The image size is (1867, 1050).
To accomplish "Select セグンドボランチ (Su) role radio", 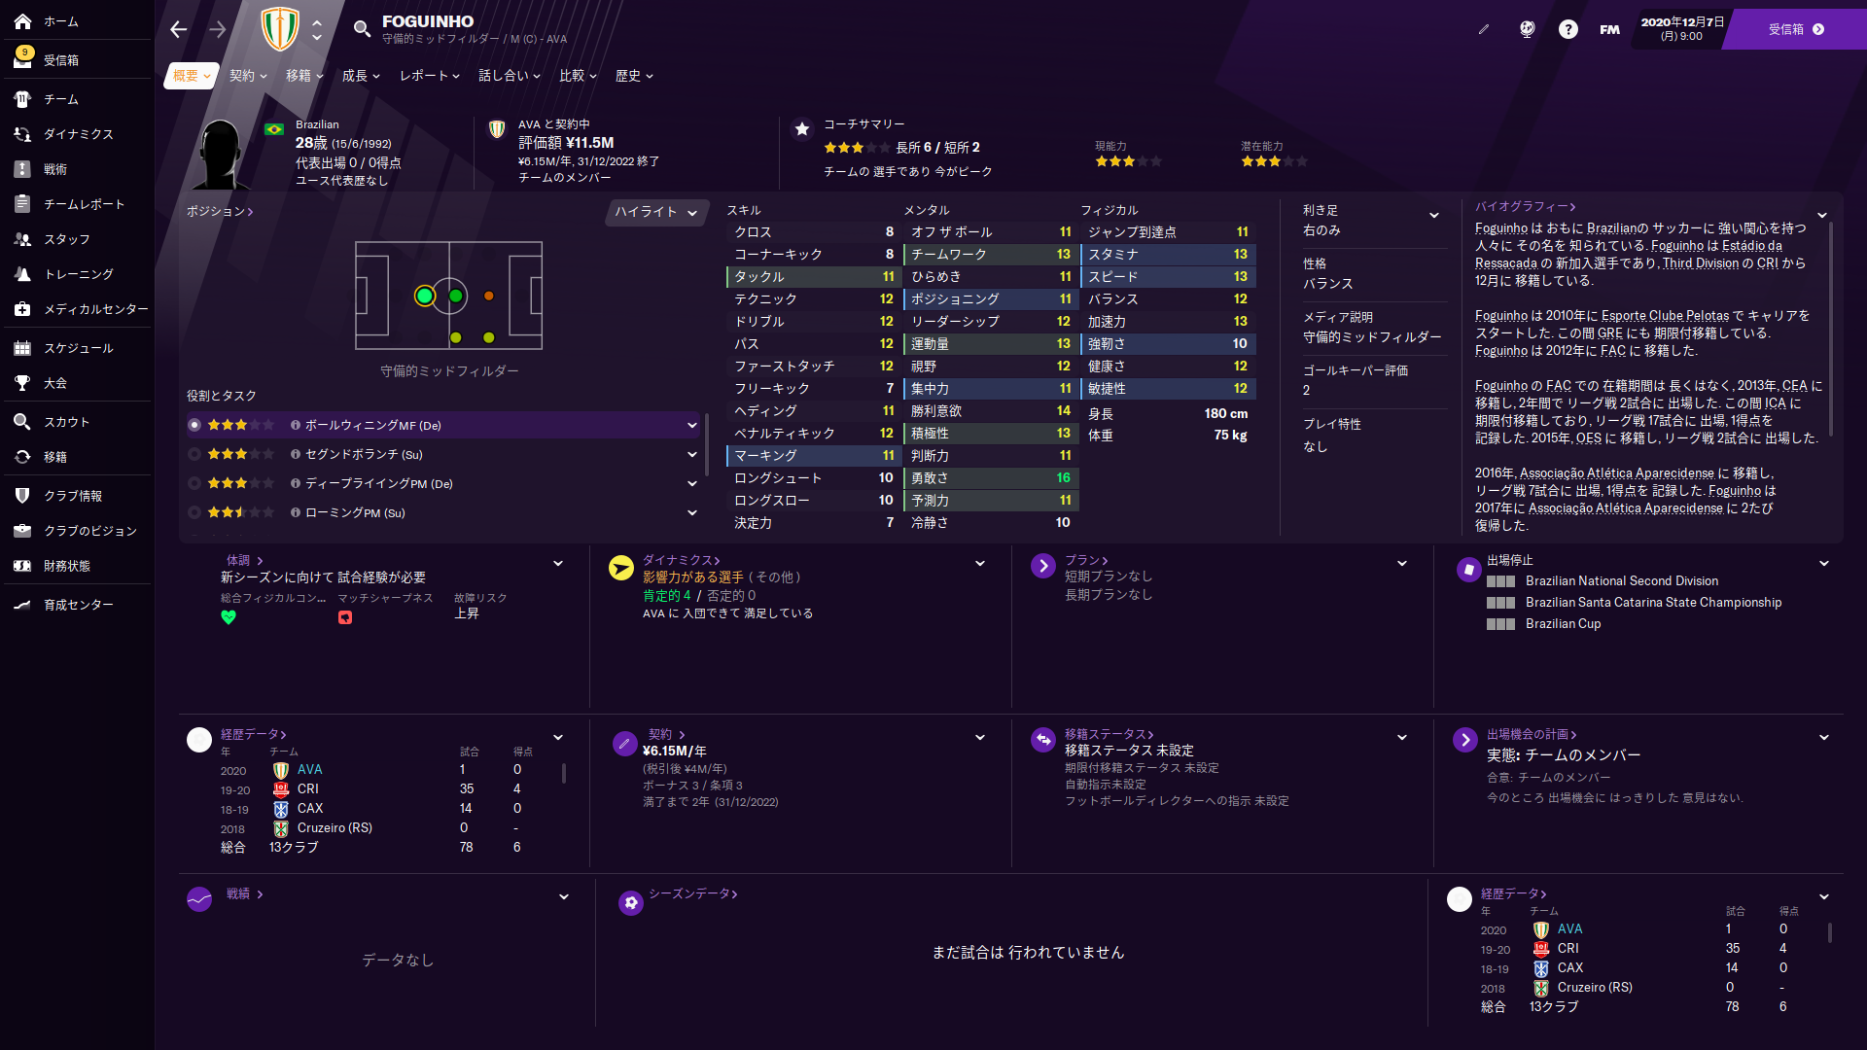I will point(194,454).
